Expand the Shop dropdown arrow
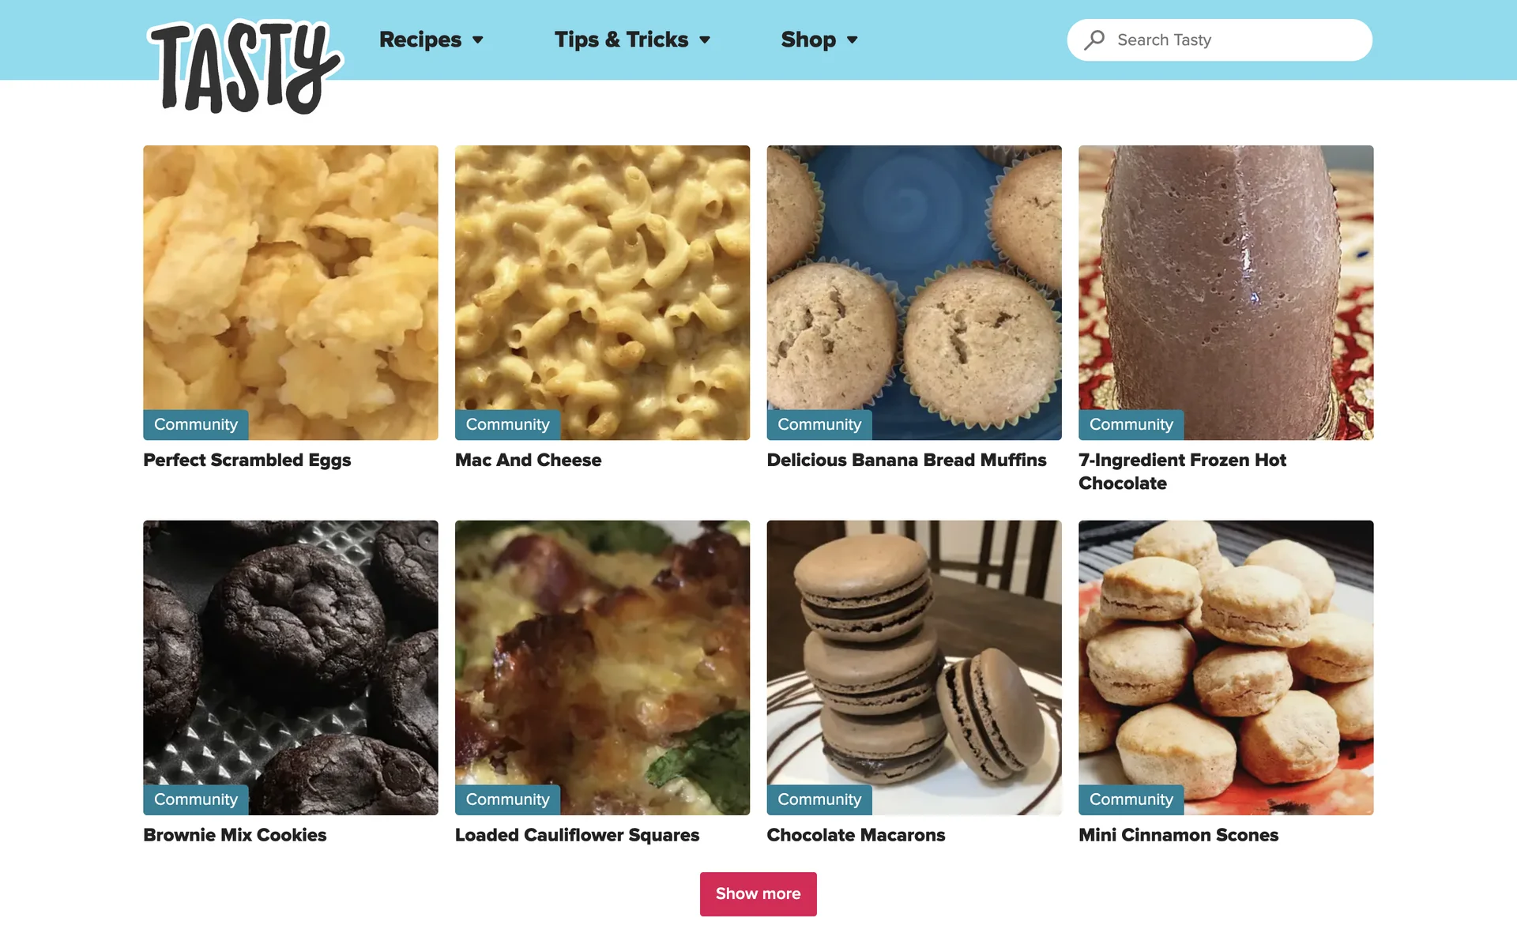 [x=852, y=40]
